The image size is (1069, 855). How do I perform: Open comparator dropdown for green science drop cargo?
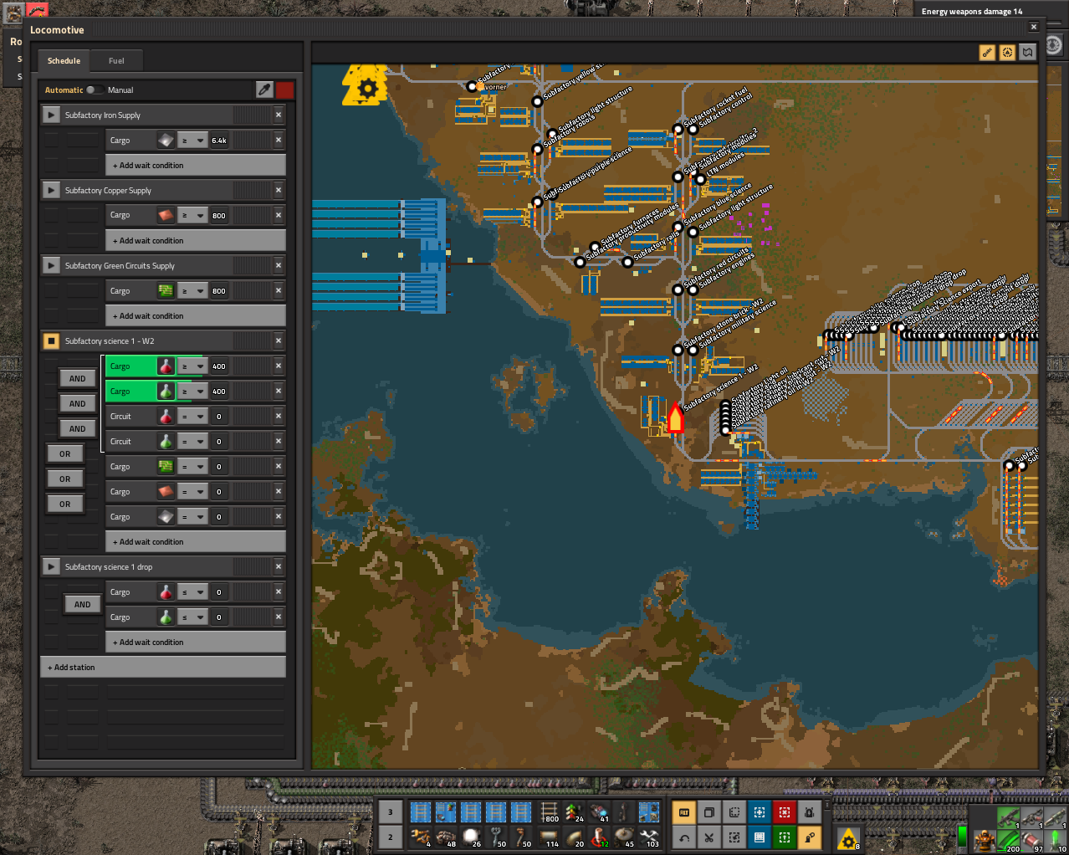[x=192, y=617]
